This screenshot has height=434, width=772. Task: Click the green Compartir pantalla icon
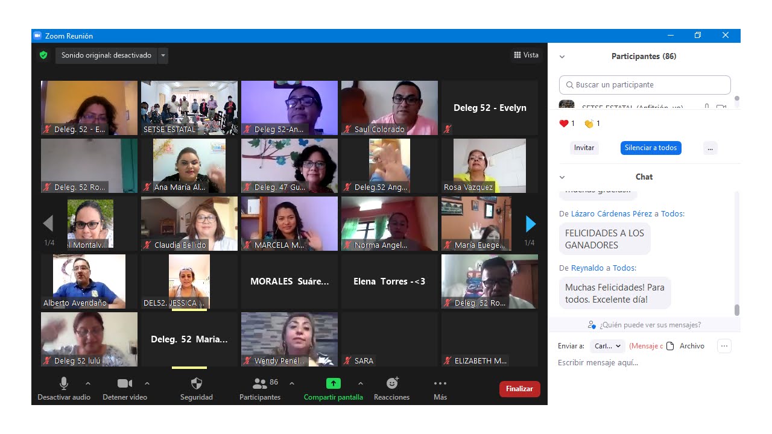(334, 383)
